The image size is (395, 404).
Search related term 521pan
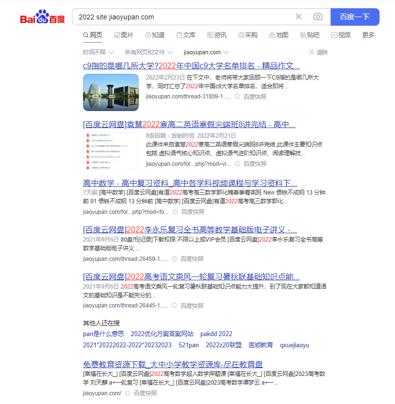point(189,345)
